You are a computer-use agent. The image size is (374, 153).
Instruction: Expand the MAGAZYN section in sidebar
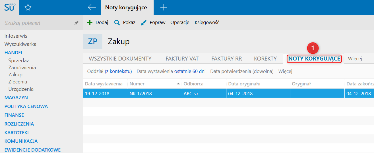[16, 98]
